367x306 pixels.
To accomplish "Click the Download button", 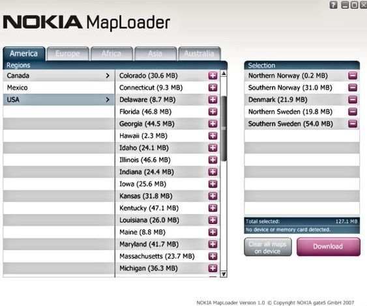I will click(x=328, y=247).
